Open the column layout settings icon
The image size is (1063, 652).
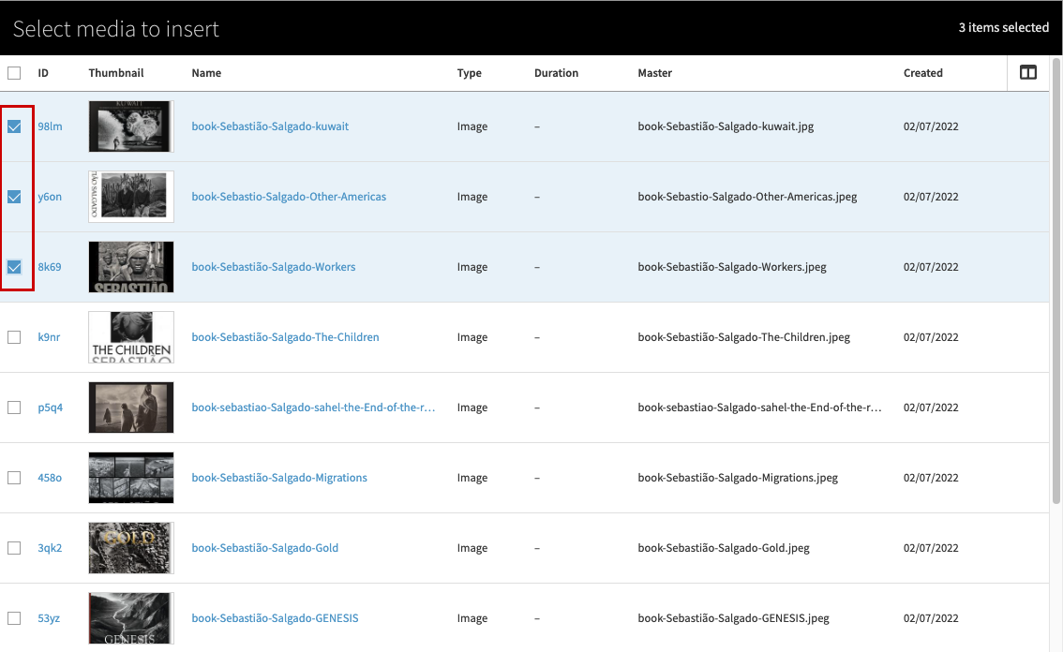point(1028,72)
